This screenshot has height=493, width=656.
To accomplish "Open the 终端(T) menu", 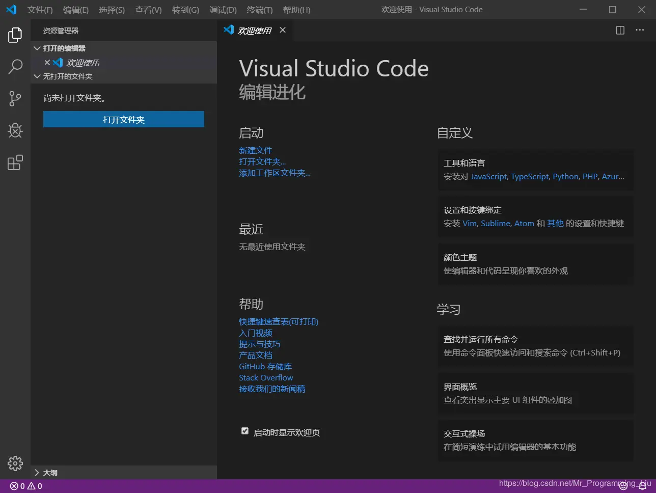I will (260, 10).
